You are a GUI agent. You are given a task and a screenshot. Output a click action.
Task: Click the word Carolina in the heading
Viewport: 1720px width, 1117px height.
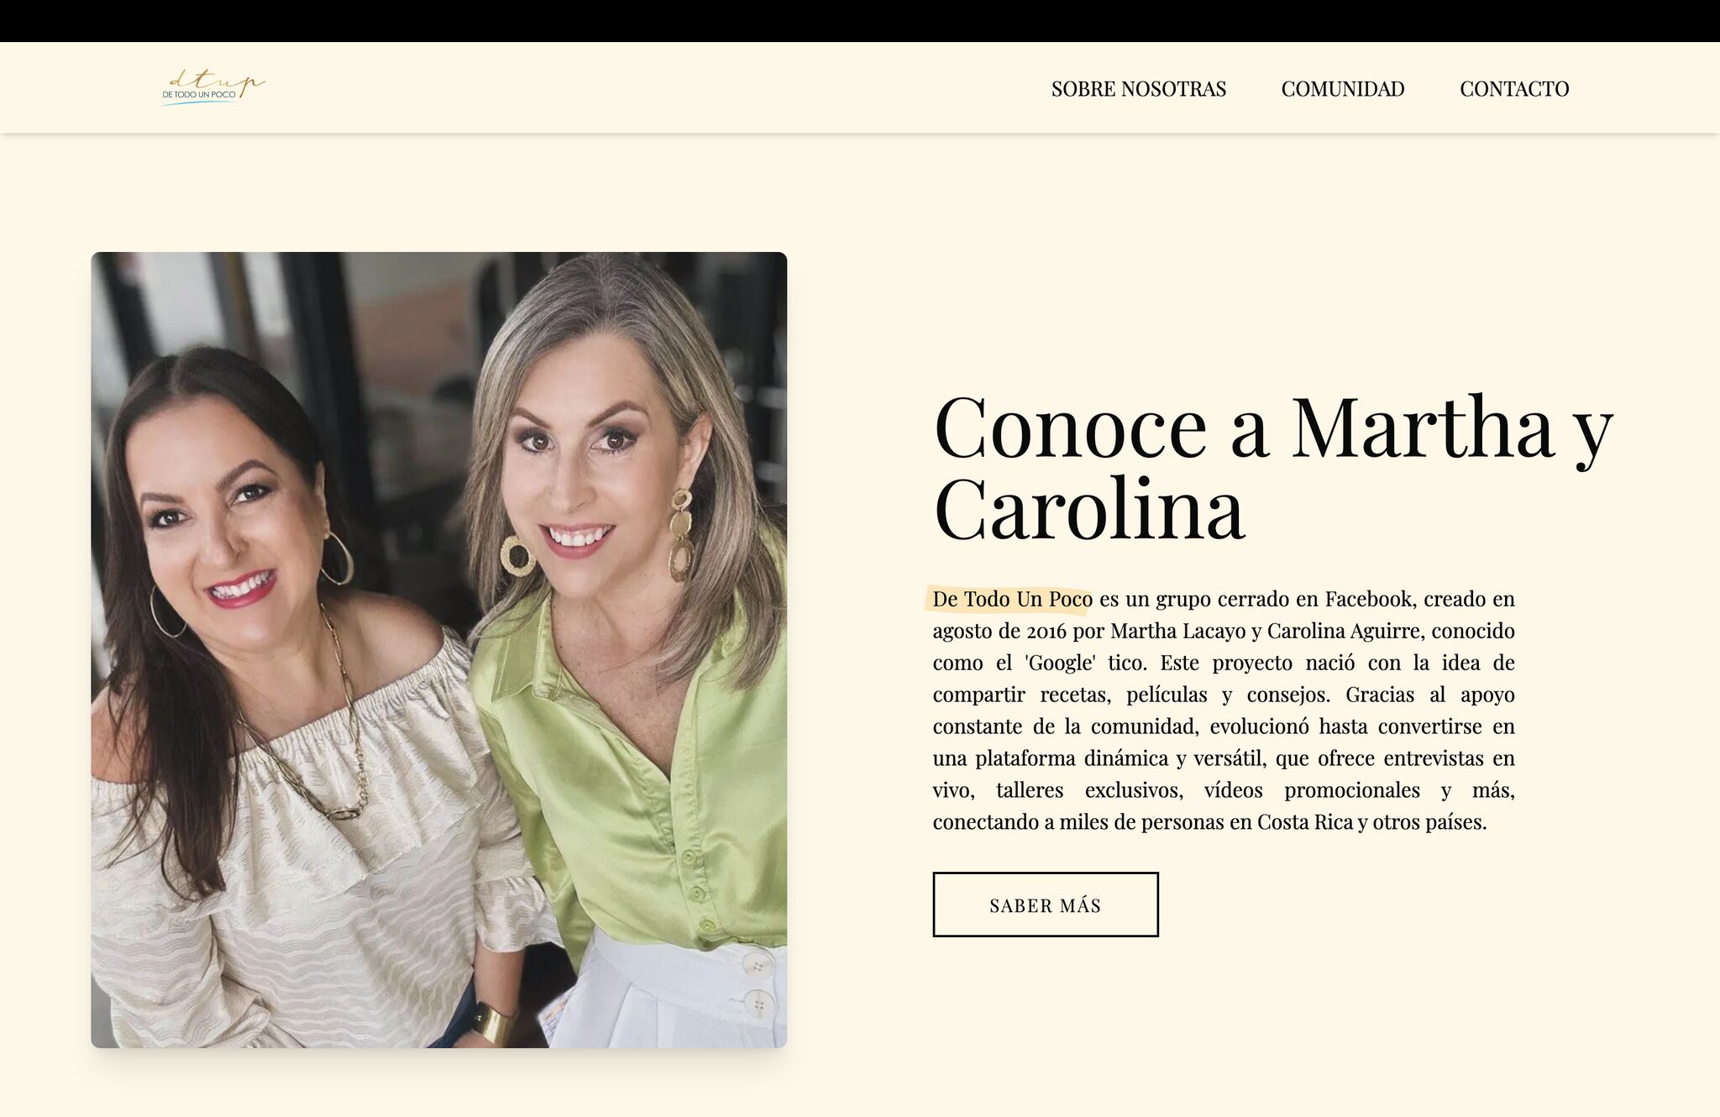tap(1089, 509)
